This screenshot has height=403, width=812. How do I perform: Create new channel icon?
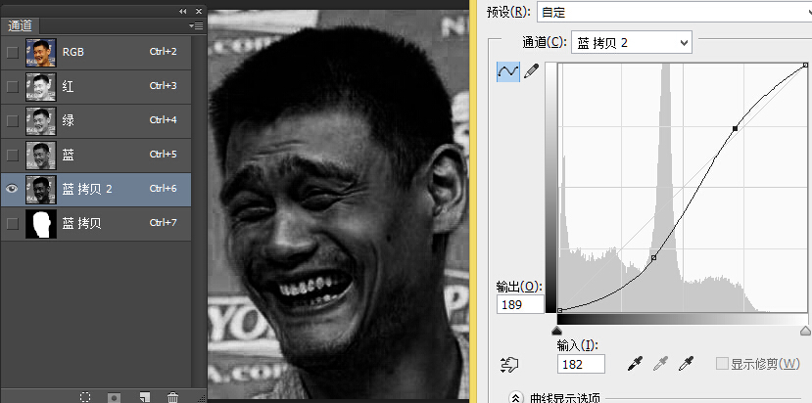pos(145,397)
